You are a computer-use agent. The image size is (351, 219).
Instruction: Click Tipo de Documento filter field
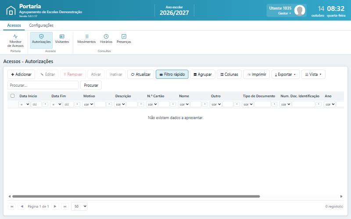click(x=262, y=104)
